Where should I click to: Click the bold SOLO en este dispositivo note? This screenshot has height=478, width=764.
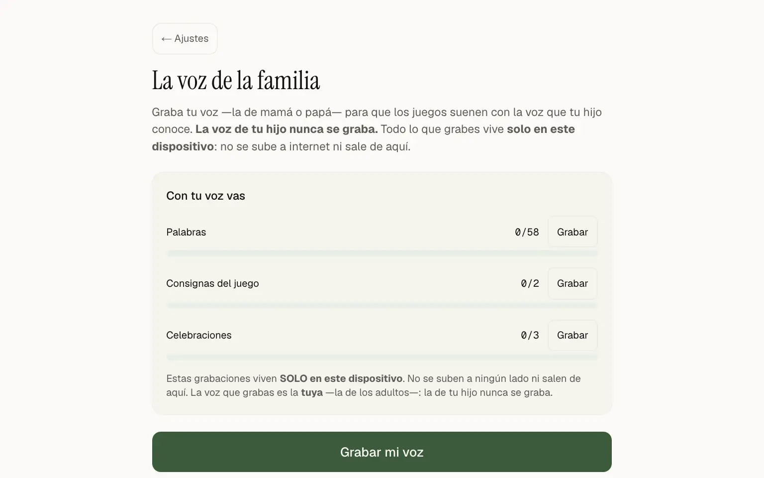point(341,378)
